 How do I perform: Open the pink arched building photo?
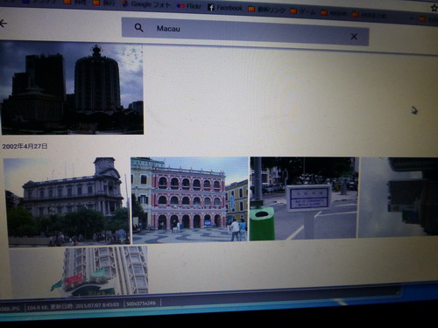190,200
